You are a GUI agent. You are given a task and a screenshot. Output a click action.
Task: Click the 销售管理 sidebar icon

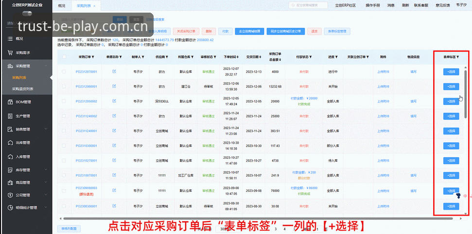point(10,129)
